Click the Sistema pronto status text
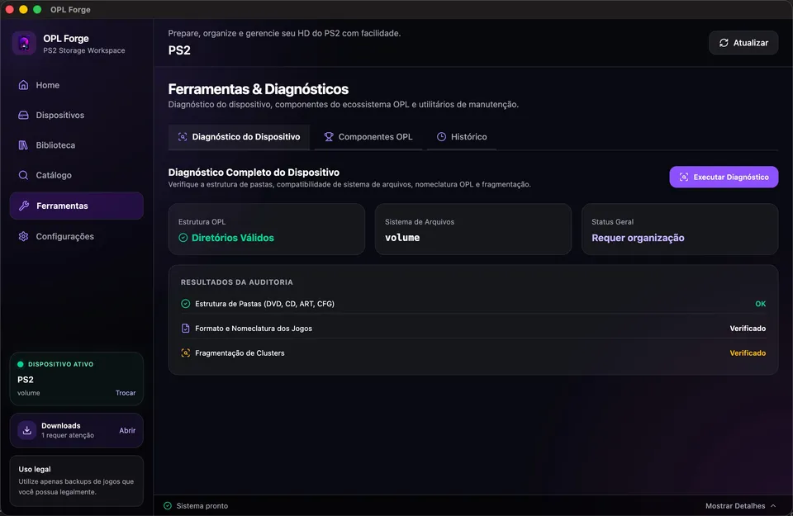 (202, 506)
